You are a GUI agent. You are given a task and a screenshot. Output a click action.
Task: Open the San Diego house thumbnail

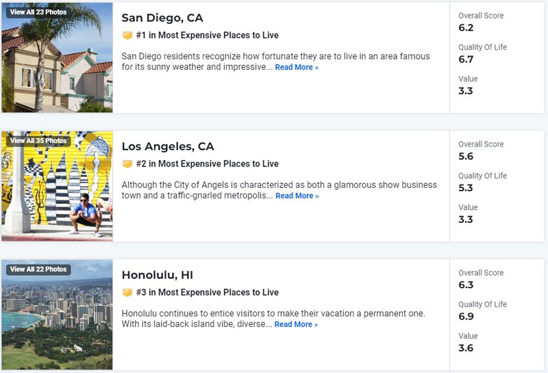pyautogui.click(x=57, y=65)
